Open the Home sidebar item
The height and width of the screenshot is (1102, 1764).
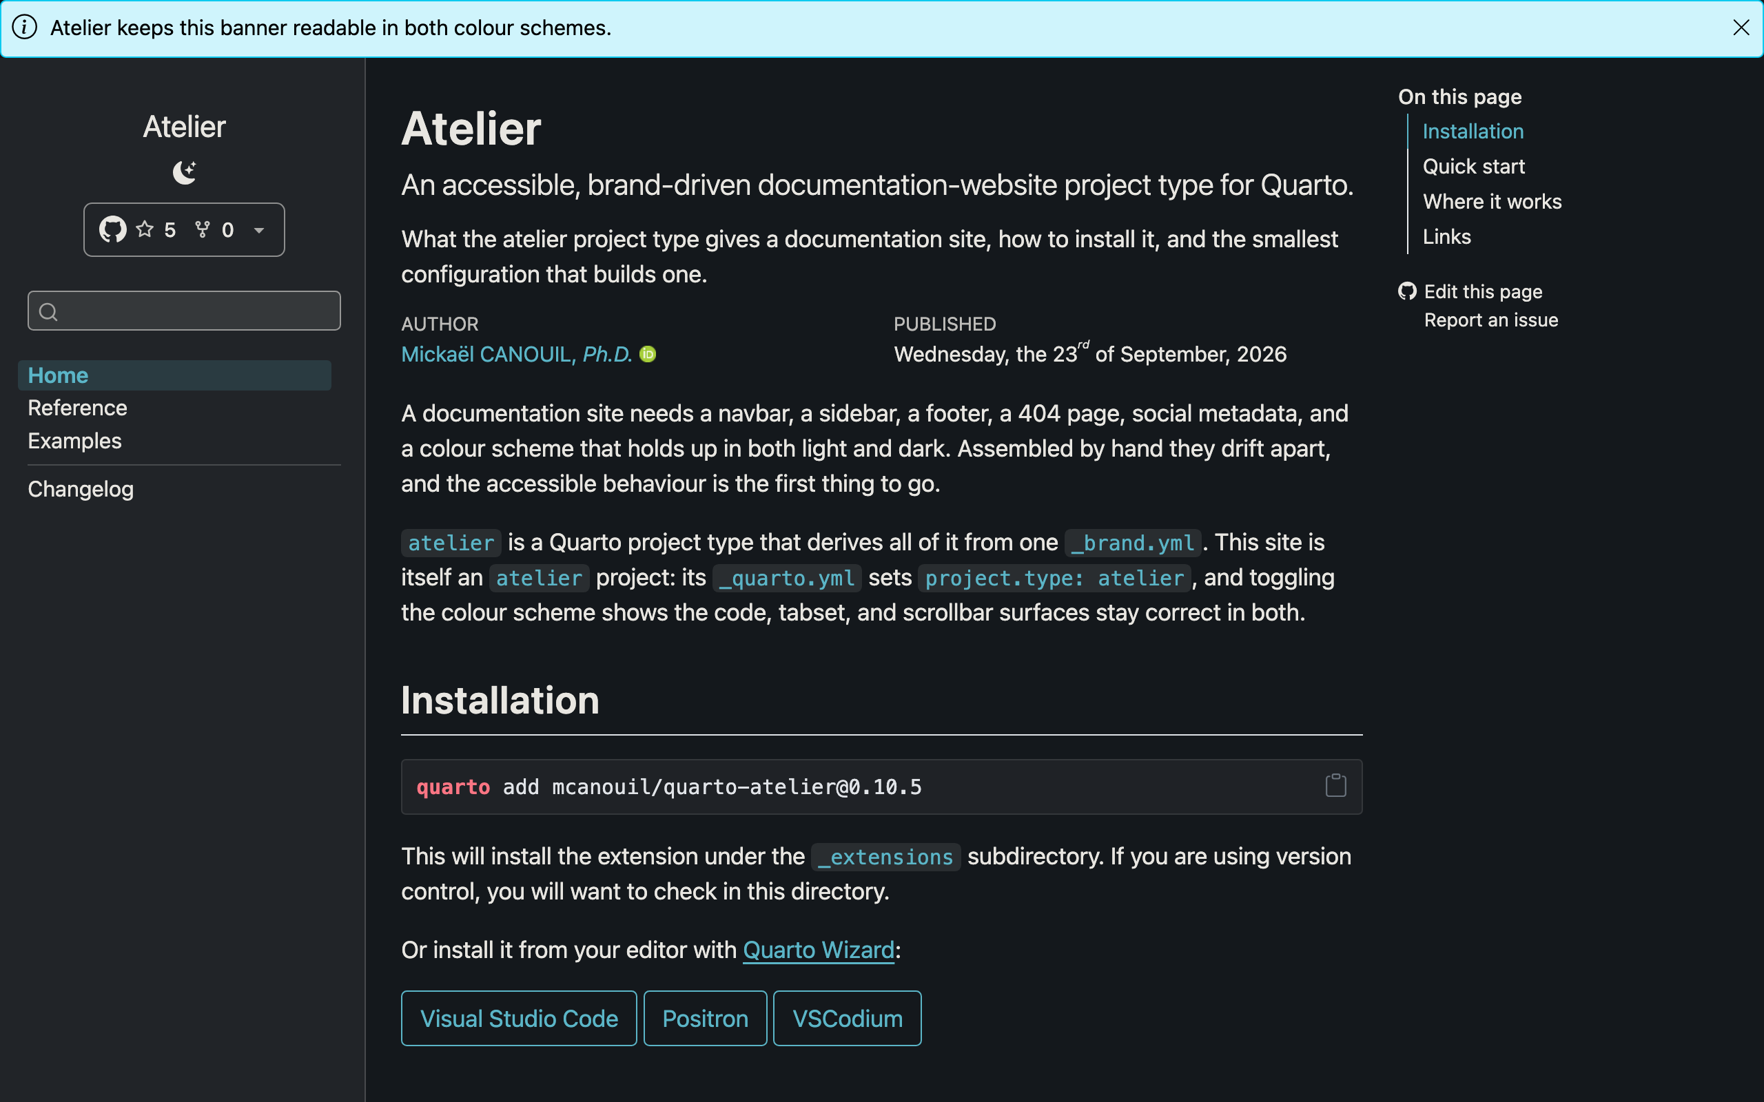(175, 375)
